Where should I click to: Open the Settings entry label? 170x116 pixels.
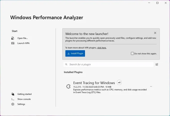pyautogui.click(x=21, y=104)
